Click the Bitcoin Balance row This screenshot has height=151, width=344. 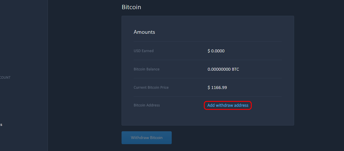(x=208, y=69)
